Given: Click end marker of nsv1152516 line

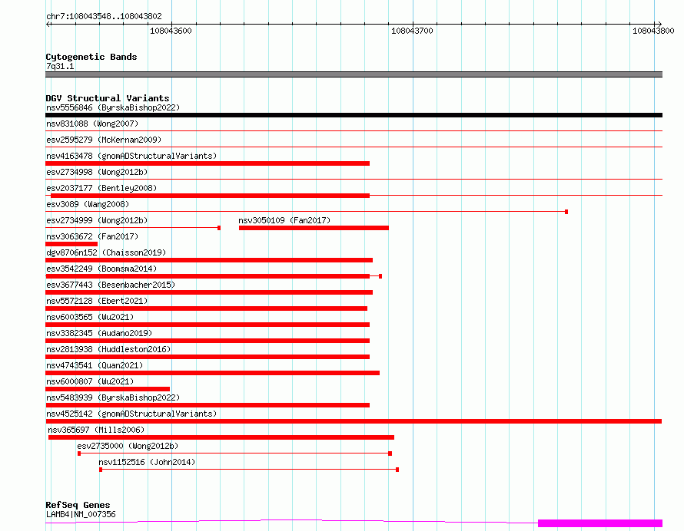Looking at the screenshot, I should (397, 470).
